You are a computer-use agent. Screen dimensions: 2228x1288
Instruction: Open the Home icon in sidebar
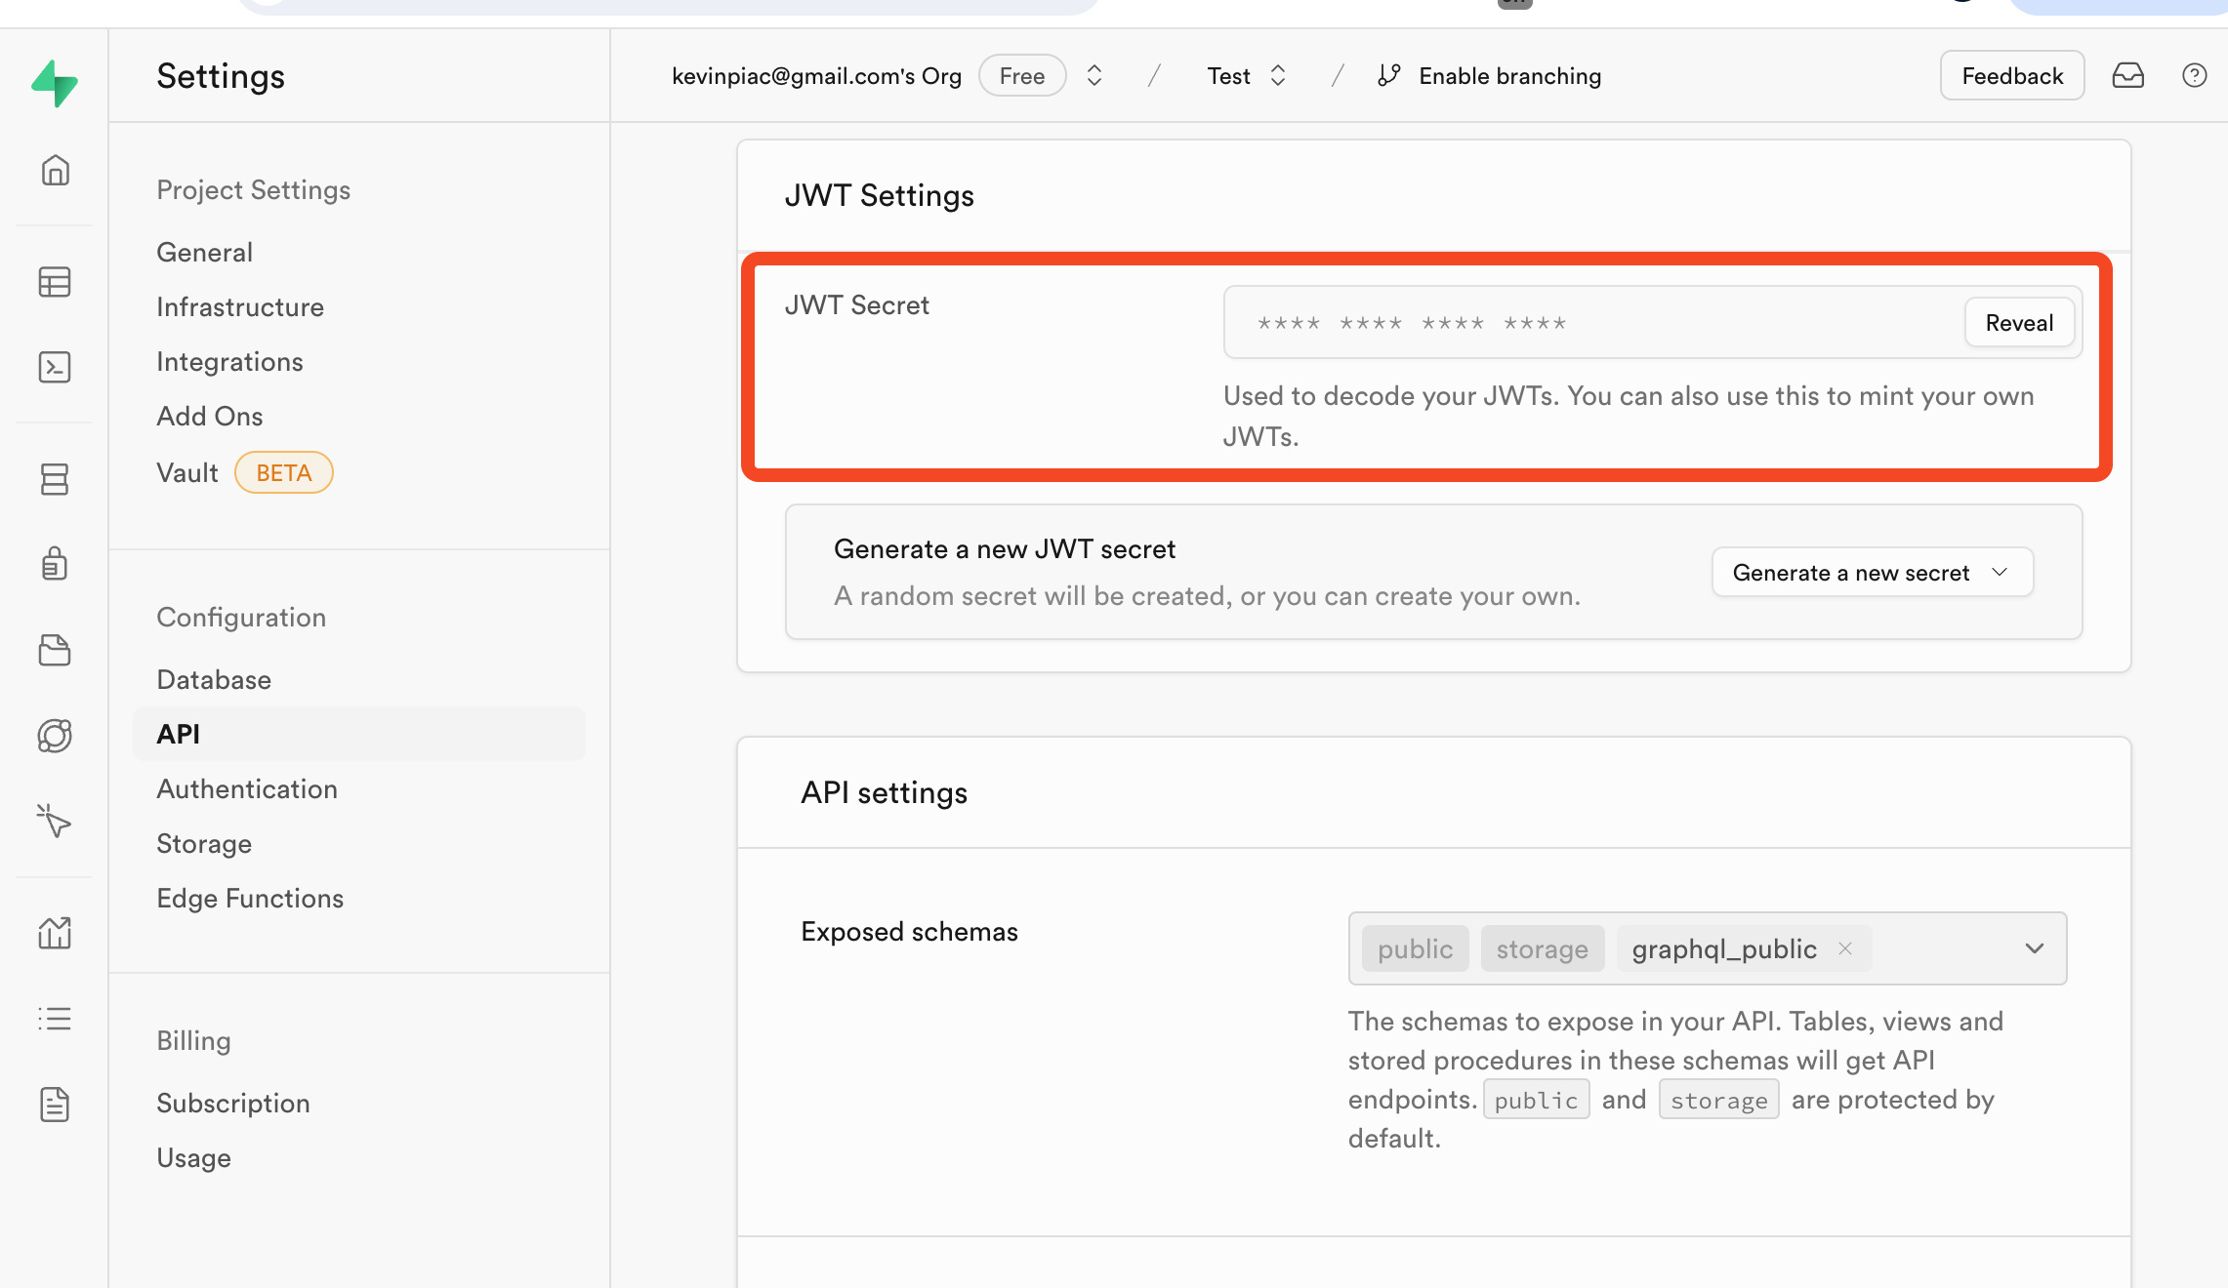(55, 170)
